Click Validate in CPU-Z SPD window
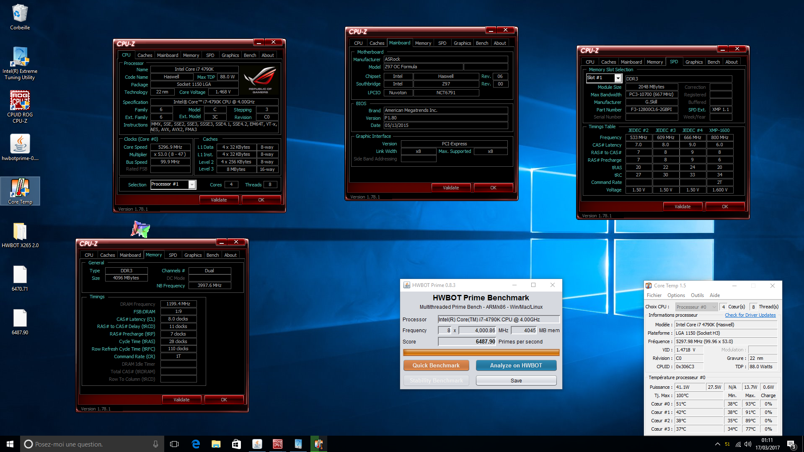The height and width of the screenshot is (452, 804). (682, 207)
